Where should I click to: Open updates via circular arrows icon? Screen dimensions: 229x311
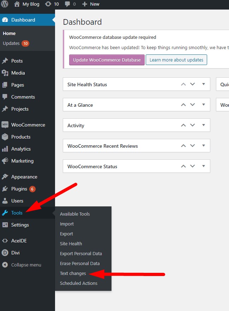coord(48,4)
